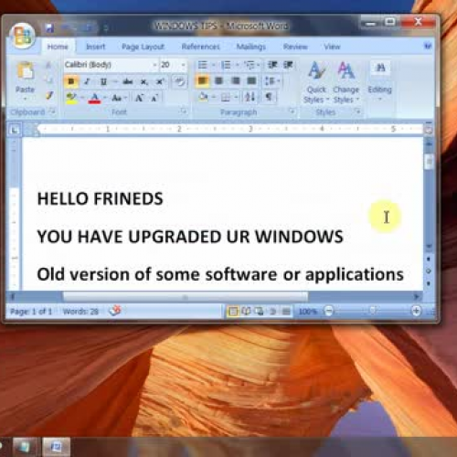Open the Editing group menu
Viewport: 457px width, 457px height.
(380, 80)
